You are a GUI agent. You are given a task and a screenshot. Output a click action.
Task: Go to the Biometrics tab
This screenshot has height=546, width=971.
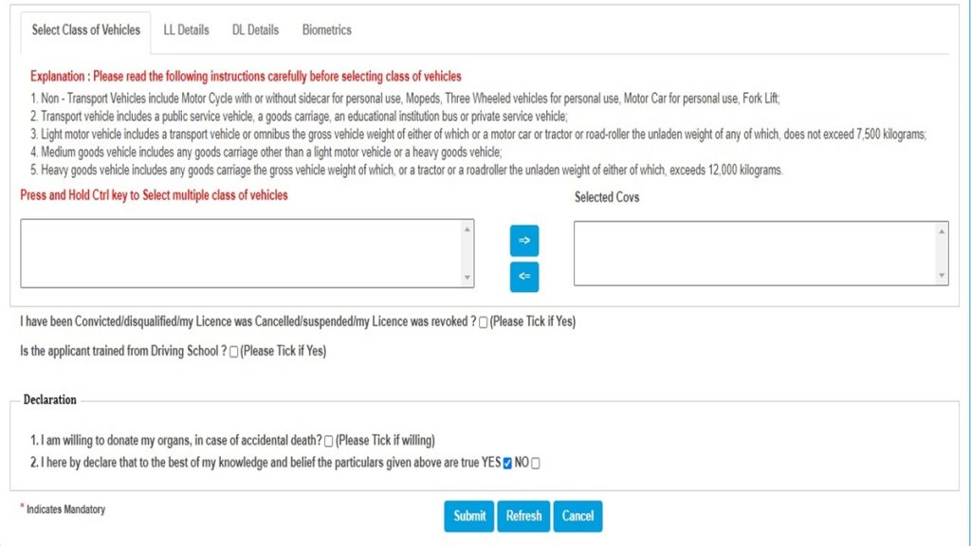pos(326,29)
